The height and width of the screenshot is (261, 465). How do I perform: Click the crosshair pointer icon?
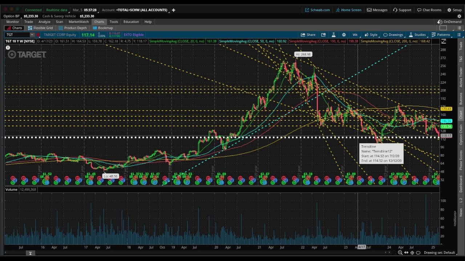(412, 253)
